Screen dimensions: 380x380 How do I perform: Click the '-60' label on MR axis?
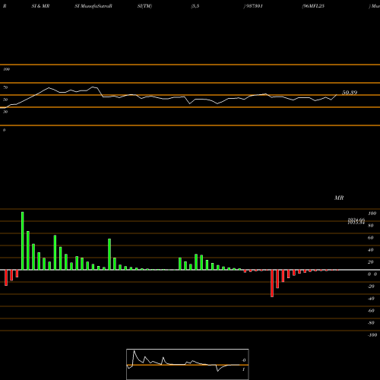point(371,311)
